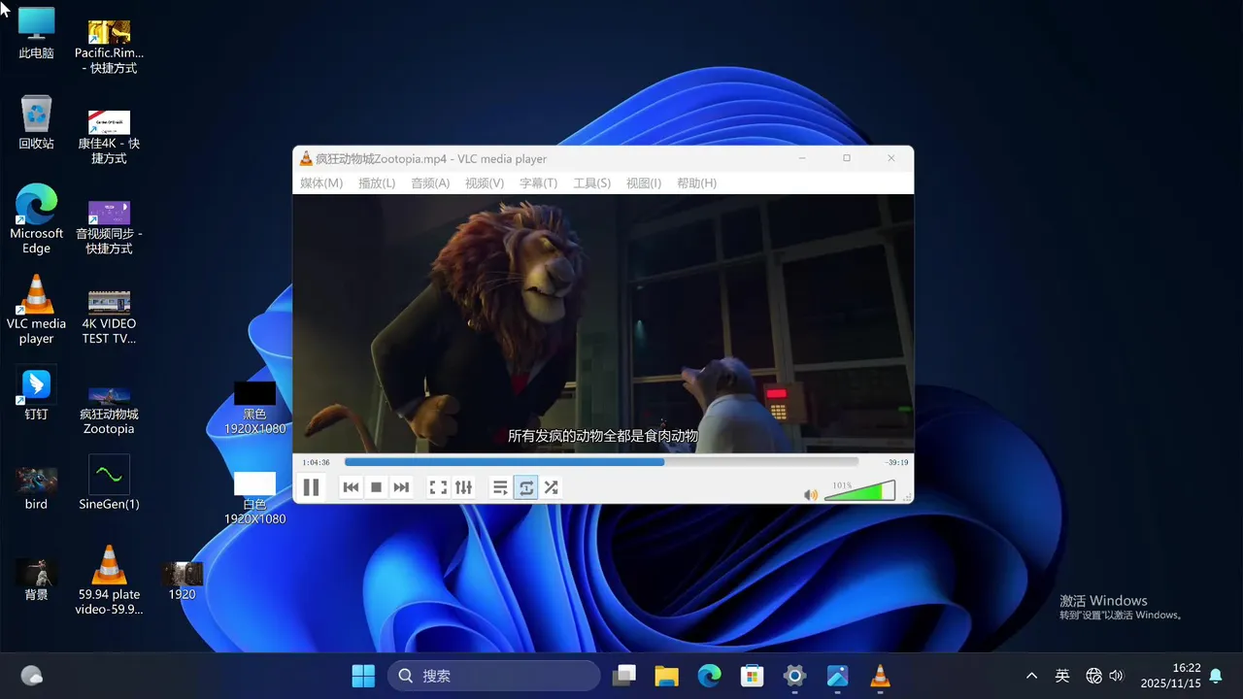Open the 字幕(T) menu
Screen dimensions: 1243x699
tap(538, 183)
